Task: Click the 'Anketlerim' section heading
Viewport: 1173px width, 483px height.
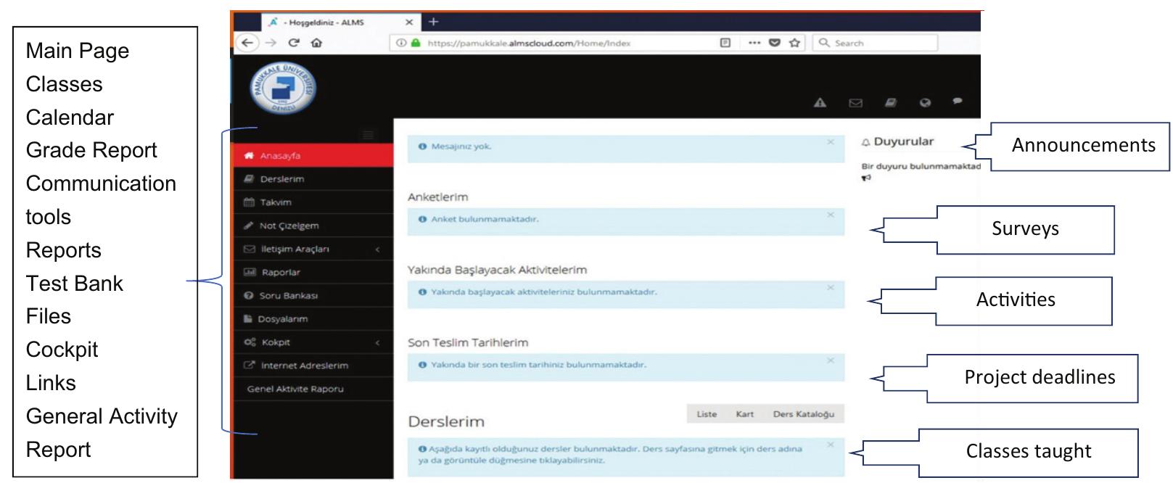Action: point(437,197)
